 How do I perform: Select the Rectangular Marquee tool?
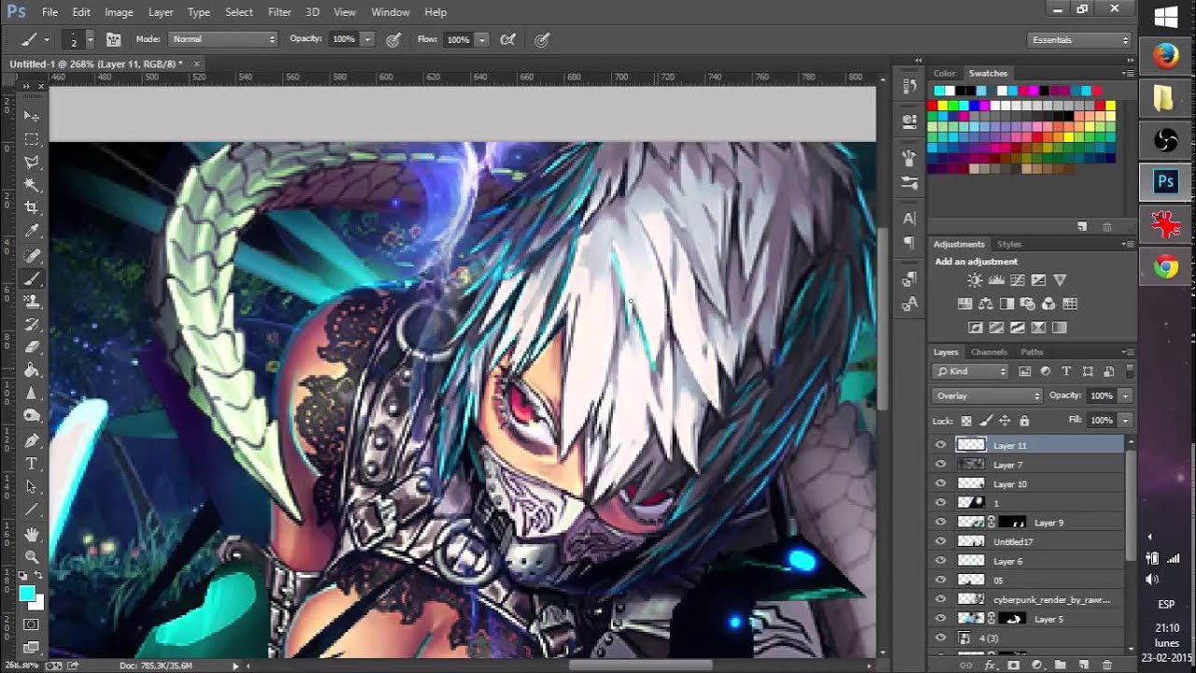click(32, 139)
